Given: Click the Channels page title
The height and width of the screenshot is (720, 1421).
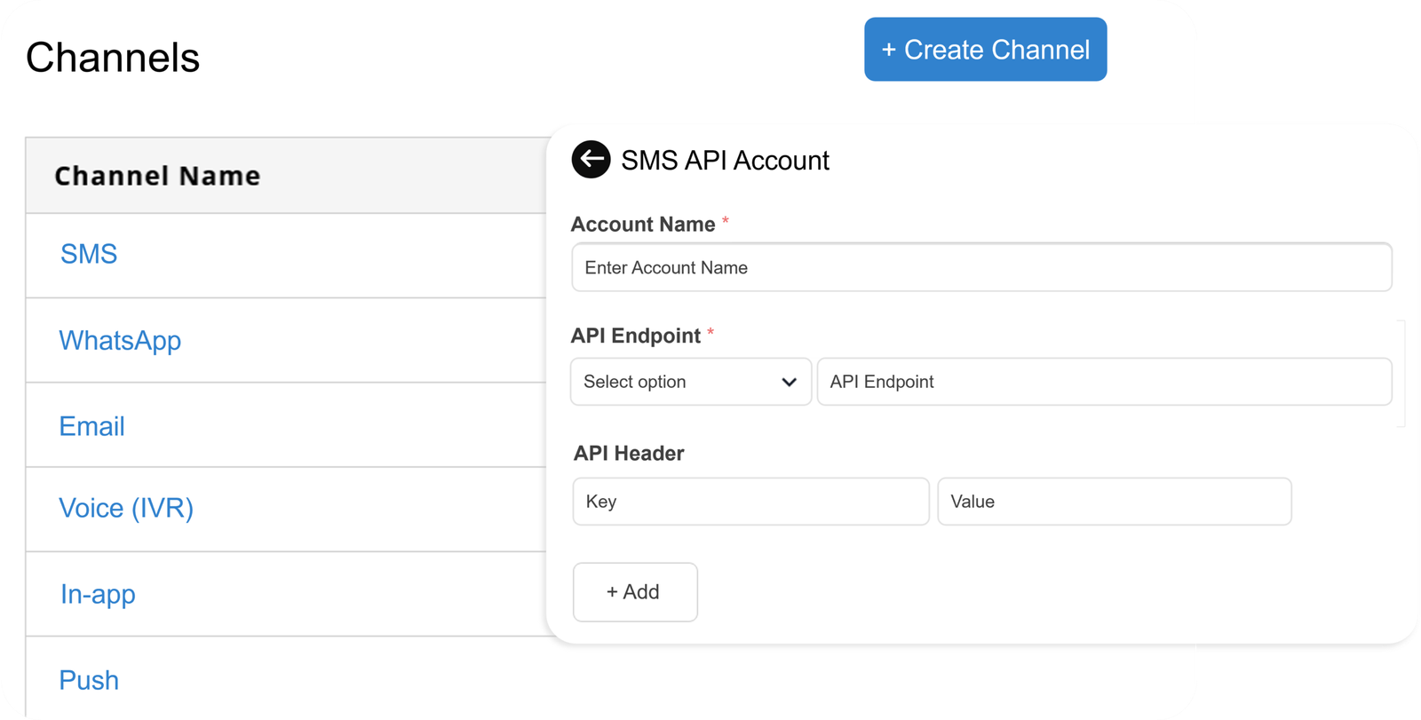Looking at the screenshot, I should tap(113, 58).
